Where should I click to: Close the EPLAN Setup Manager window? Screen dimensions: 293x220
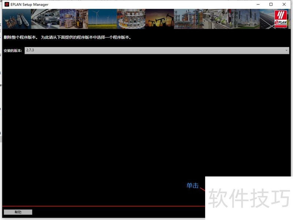click(x=285, y=4)
